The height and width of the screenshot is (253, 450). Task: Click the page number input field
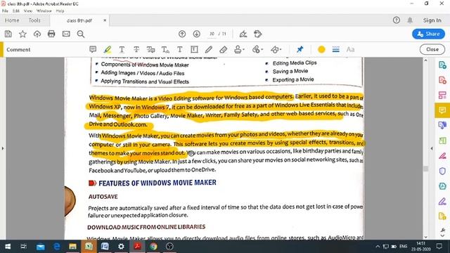coord(212,34)
